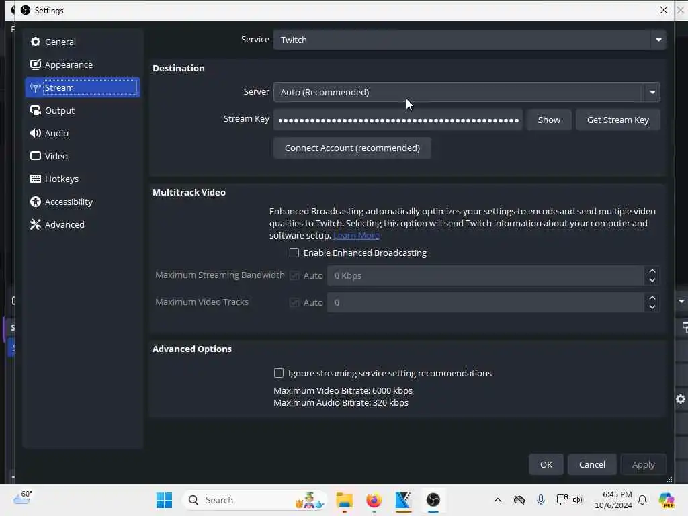The width and height of the screenshot is (688, 516).
Task: Decrease Maximum Streaming Bandwidth value
Action: [652, 280]
